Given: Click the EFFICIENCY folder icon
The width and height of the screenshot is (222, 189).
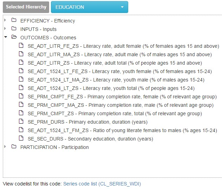Looking at the screenshot, I should tap(14, 20).
